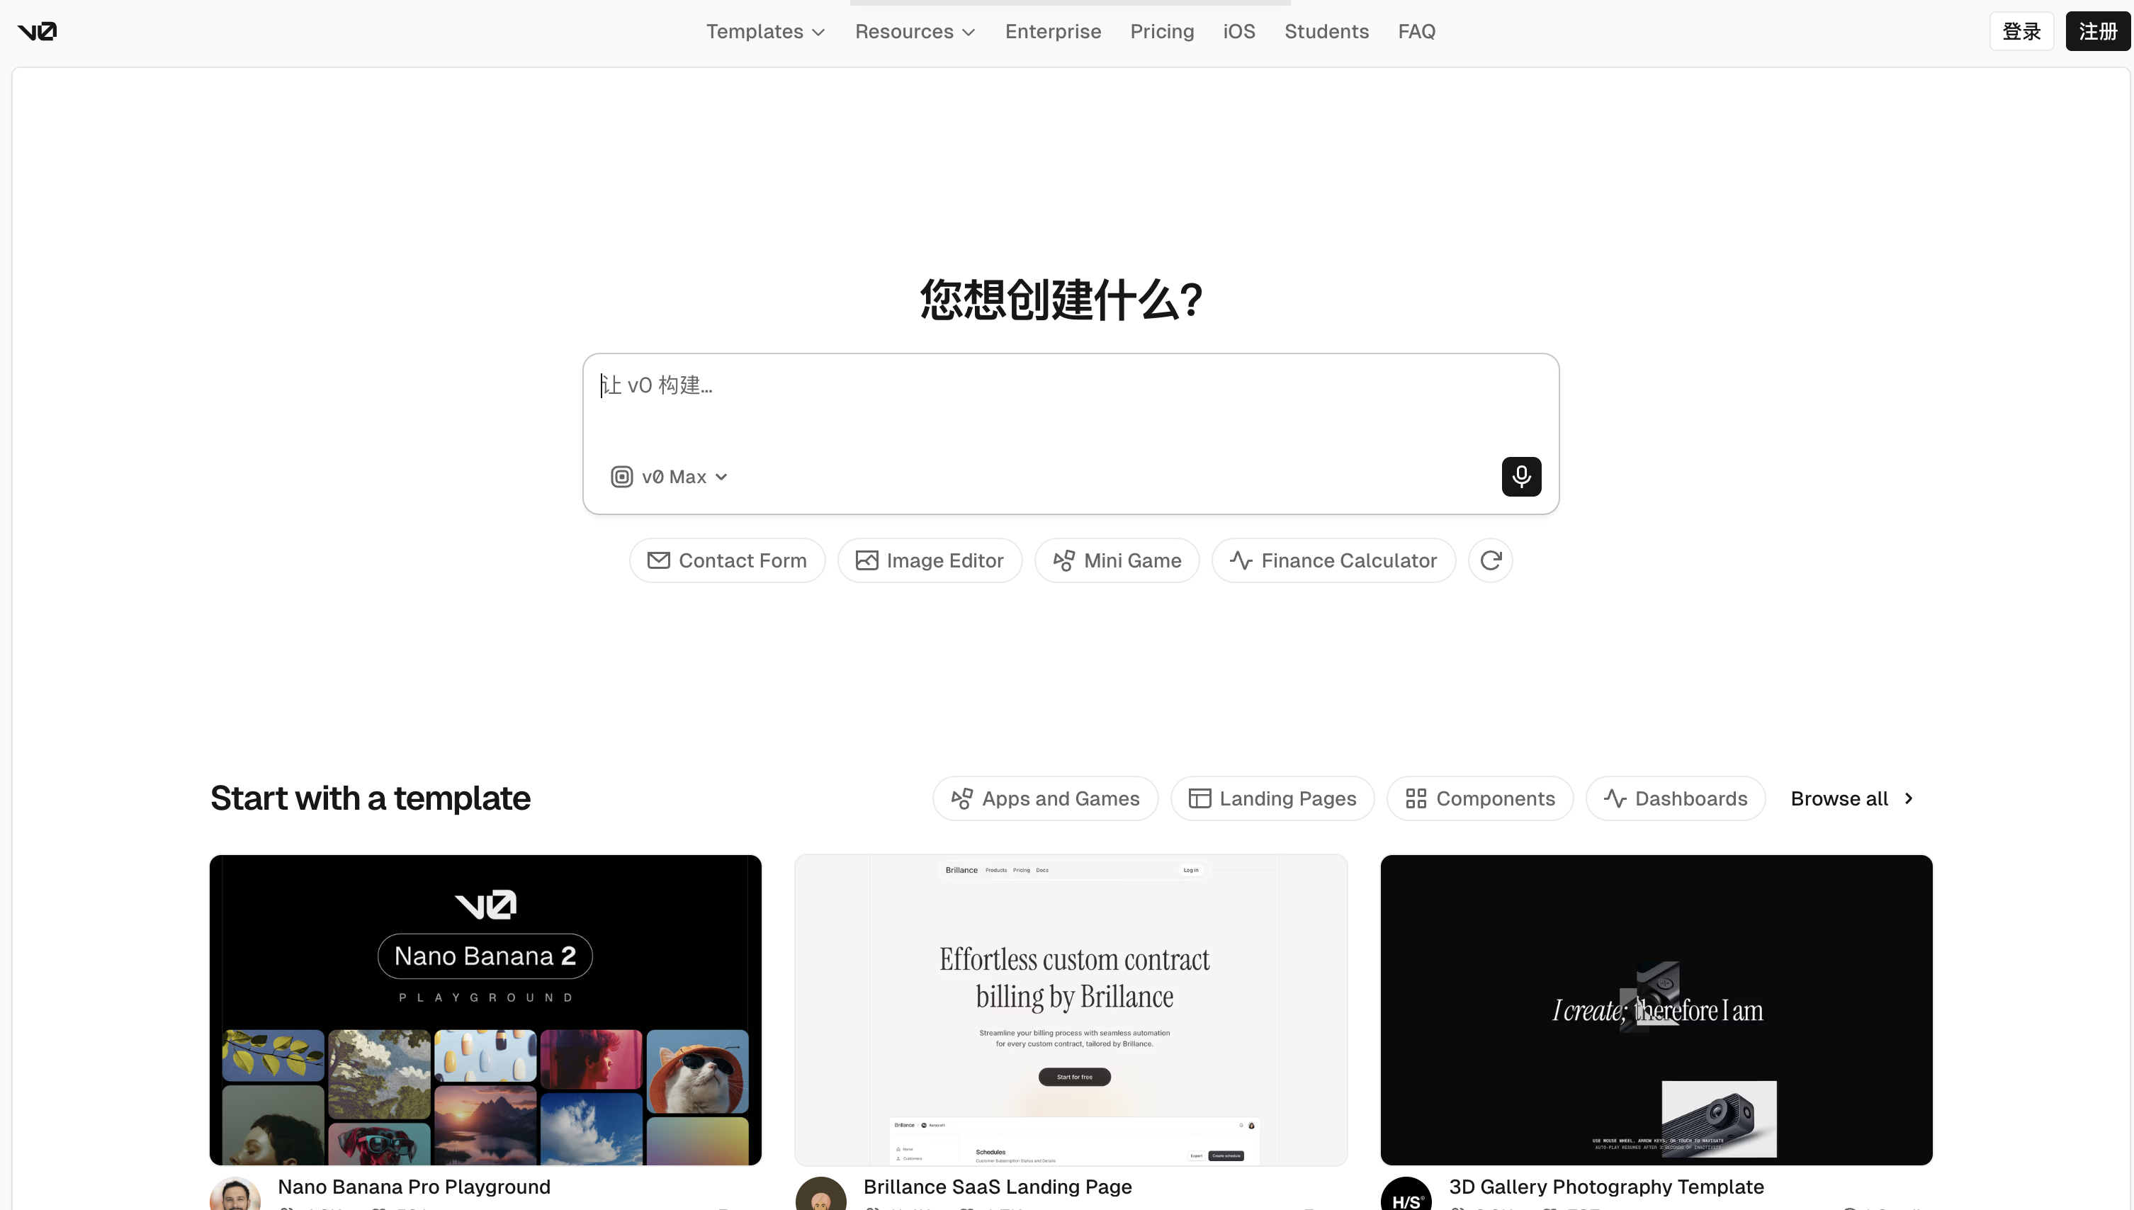Expand the Templates navigation dropdown
The width and height of the screenshot is (2134, 1210).
point(764,30)
